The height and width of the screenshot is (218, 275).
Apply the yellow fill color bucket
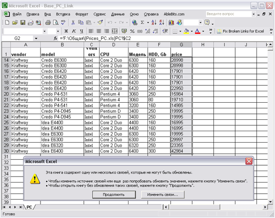coord(186,31)
